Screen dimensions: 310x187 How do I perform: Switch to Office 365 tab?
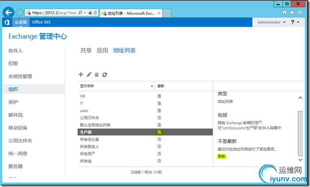(x=41, y=22)
